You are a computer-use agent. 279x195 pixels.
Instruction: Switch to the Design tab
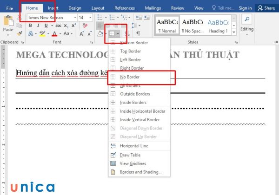pyautogui.click(x=75, y=8)
